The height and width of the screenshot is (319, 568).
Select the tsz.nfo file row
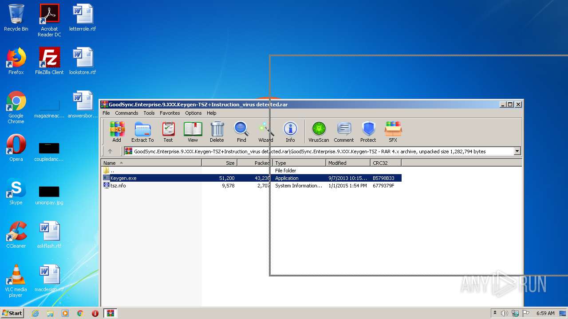tap(252, 186)
